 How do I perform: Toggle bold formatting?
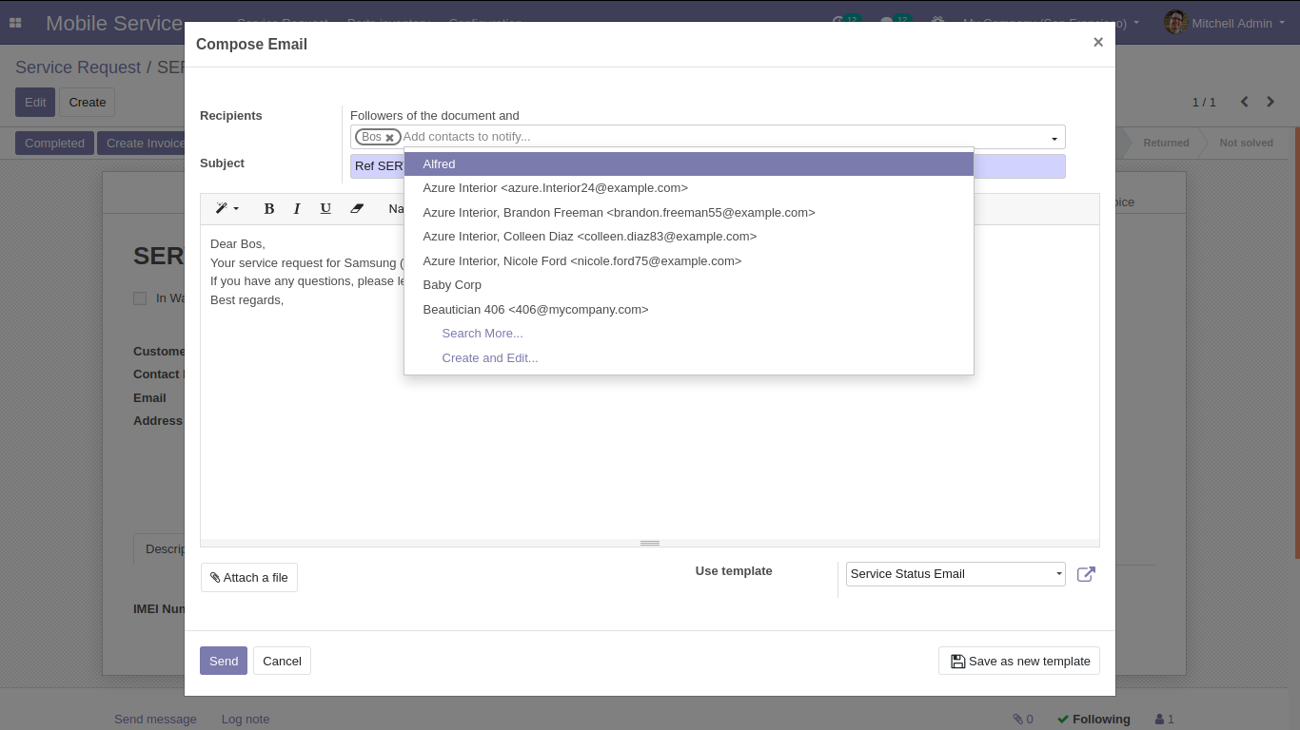point(269,208)
